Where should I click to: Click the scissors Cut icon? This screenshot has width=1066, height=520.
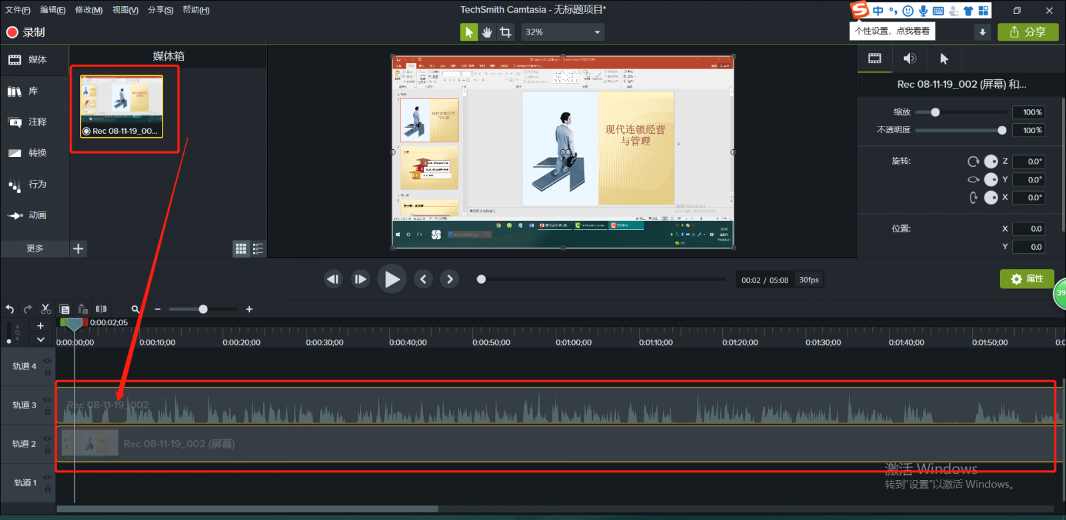[46, 309]
